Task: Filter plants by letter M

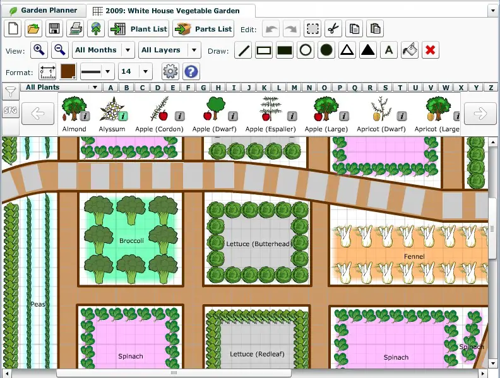Action: click(294, 87)
